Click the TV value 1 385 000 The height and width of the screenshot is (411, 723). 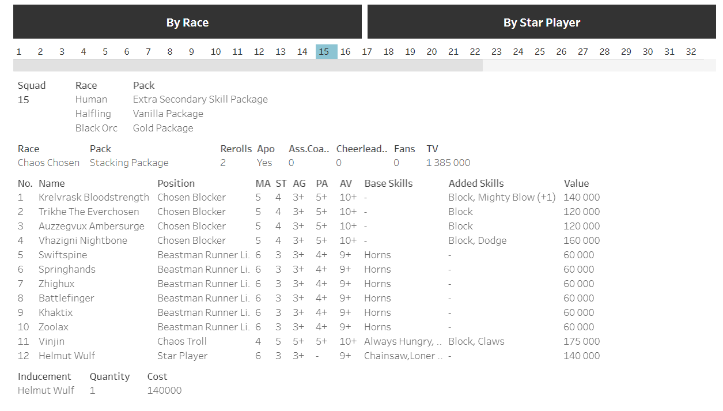[x=448, y=163]
